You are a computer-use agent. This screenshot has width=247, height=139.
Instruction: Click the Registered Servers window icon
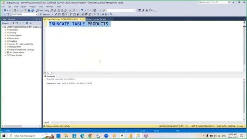click(x=140, y=10)
